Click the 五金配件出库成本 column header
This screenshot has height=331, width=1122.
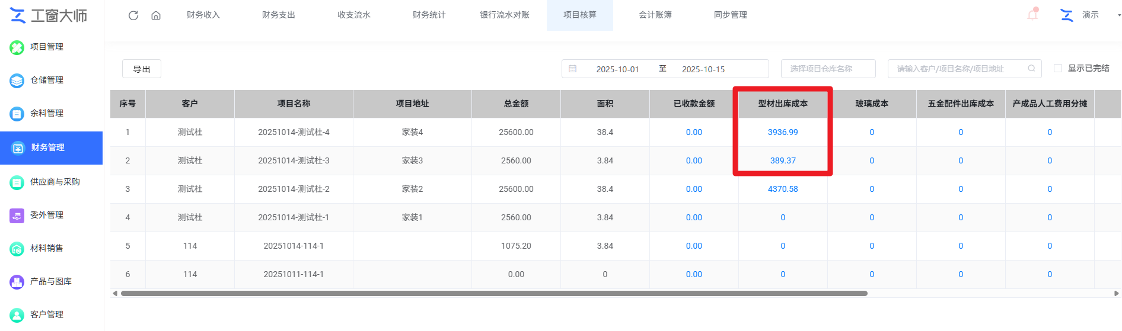coord(961,104)
